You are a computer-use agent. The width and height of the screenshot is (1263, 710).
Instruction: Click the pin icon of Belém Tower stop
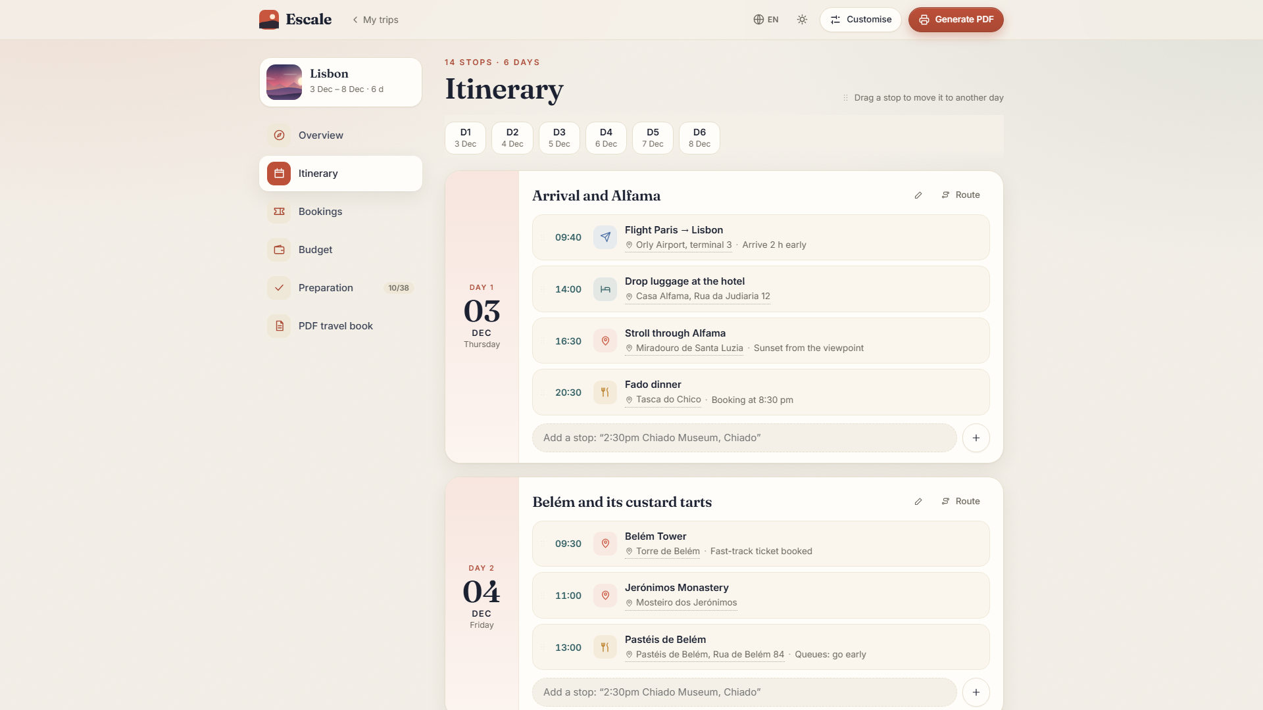(x=605, y=544)
